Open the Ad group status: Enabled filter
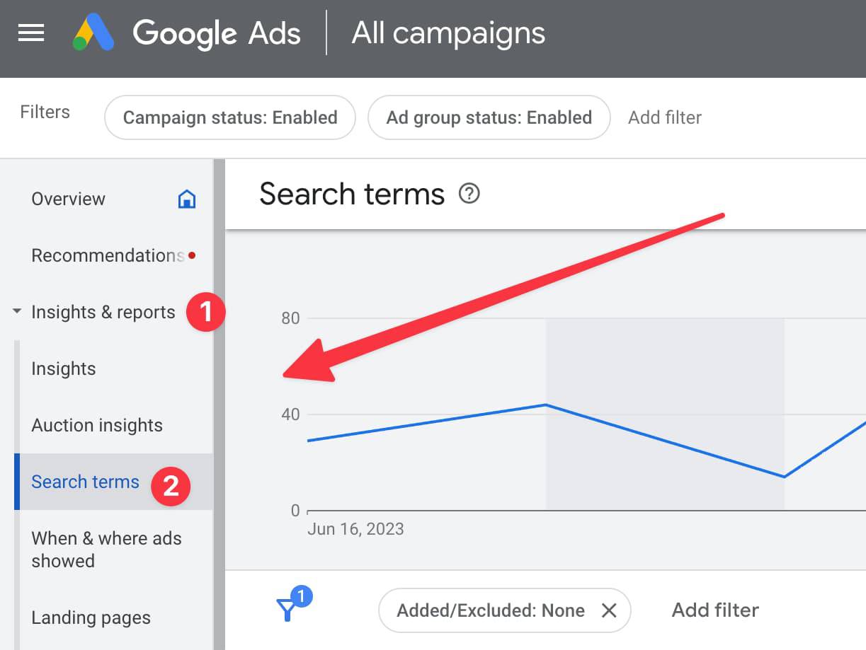The image size is (866, 650). (x=489, y=117)
